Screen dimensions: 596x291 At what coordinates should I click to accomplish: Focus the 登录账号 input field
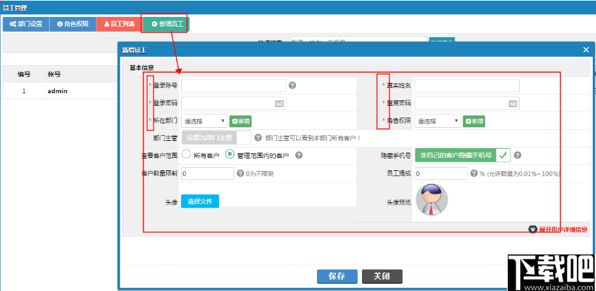[233, 85]
